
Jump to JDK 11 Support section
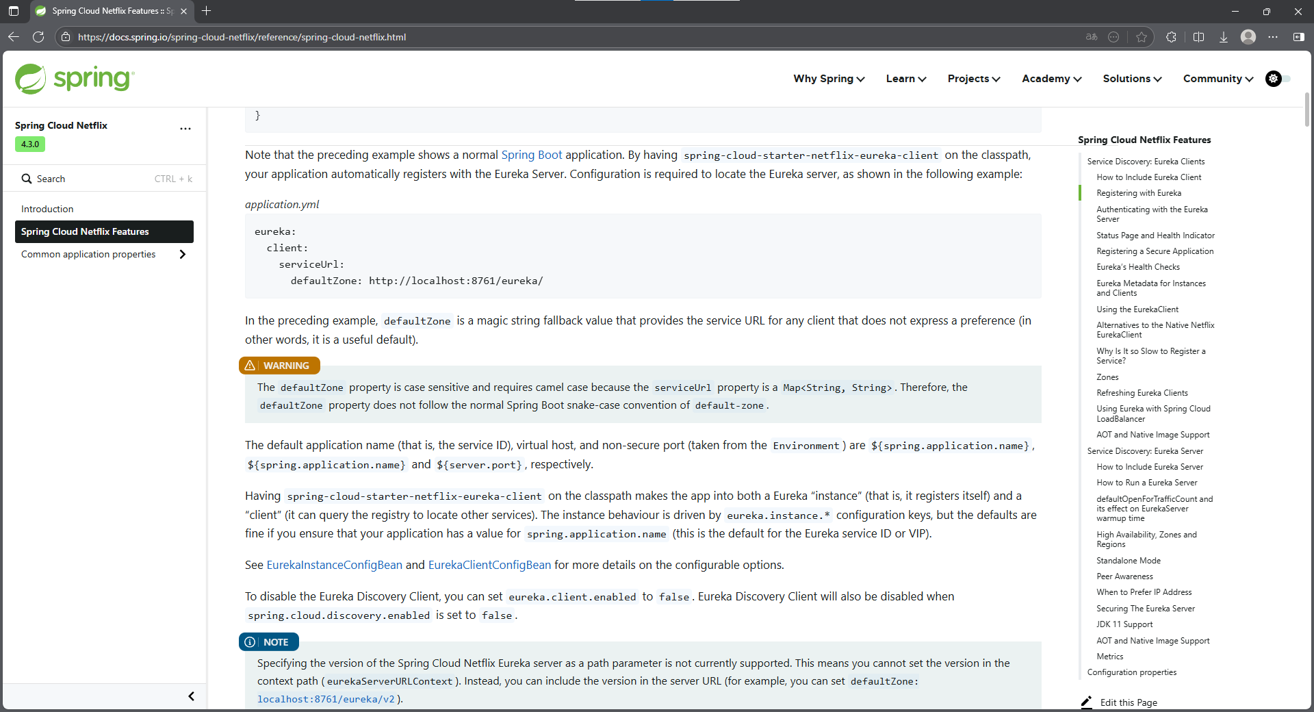pos(1124,624)
